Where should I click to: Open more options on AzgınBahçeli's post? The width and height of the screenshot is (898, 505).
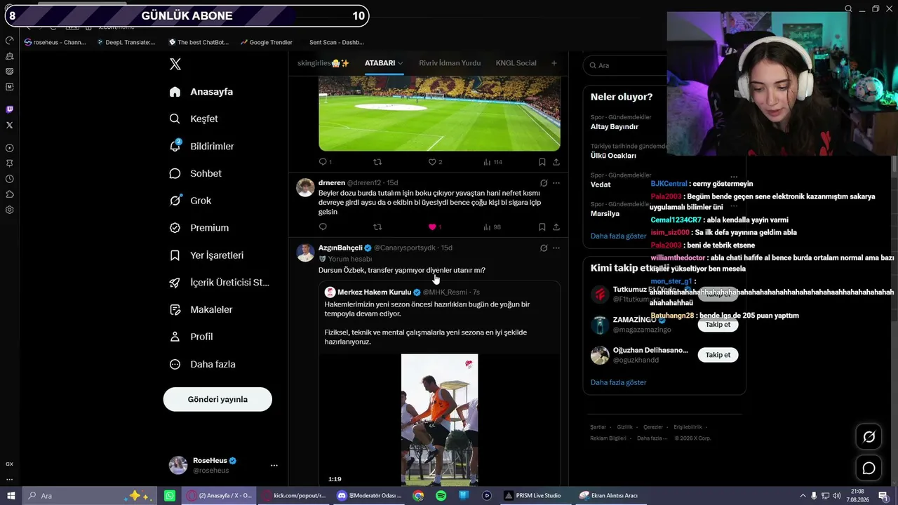556,248
